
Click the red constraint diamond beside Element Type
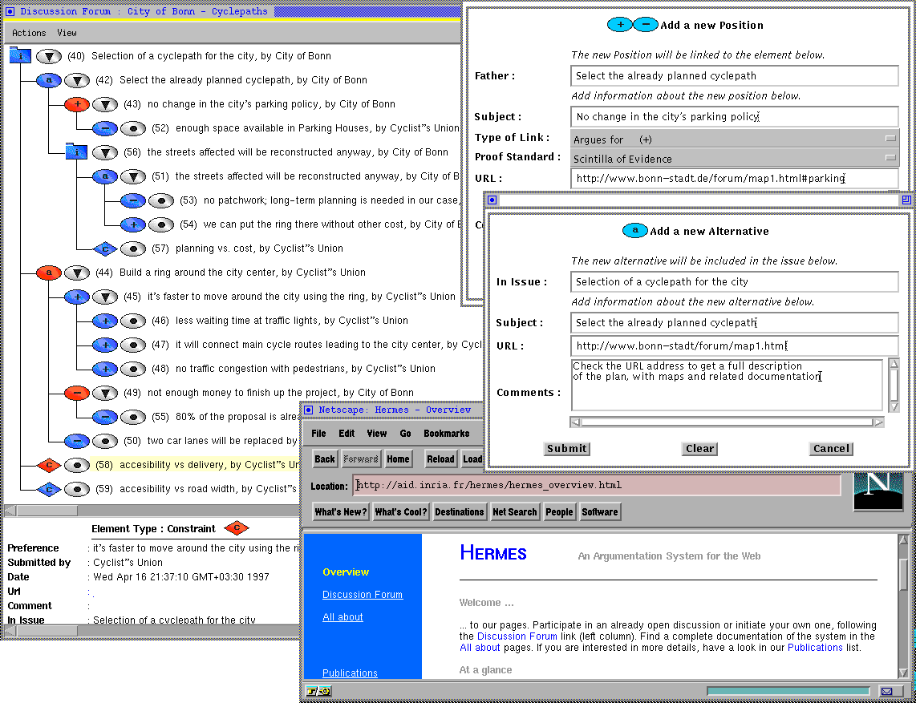[x=237, y=528]
